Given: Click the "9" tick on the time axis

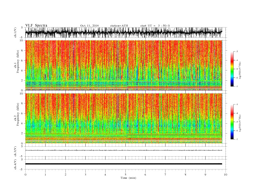Looking at the screenshot, I should [x=205, y=175].
